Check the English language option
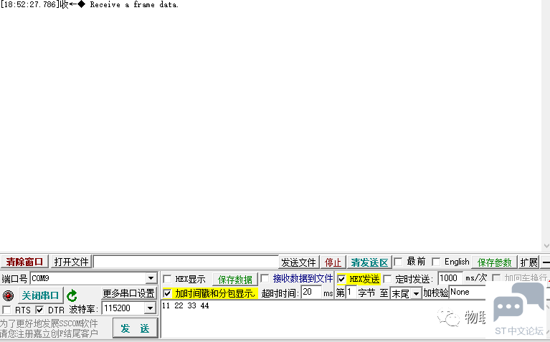The height and width of the screenshot is (342, 550). click(x=436, y=262)
